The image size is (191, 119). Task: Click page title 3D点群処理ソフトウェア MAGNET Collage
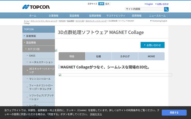coord(101,32)
